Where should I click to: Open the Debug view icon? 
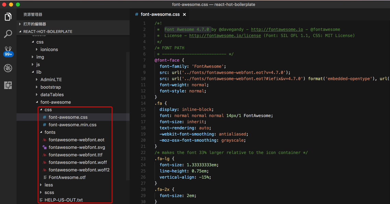pos(8,68)
